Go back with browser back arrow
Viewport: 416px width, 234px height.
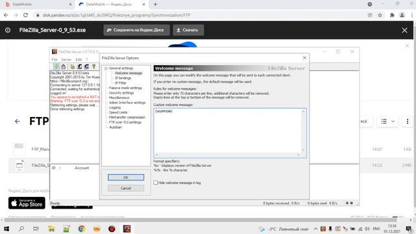[6, 15]
